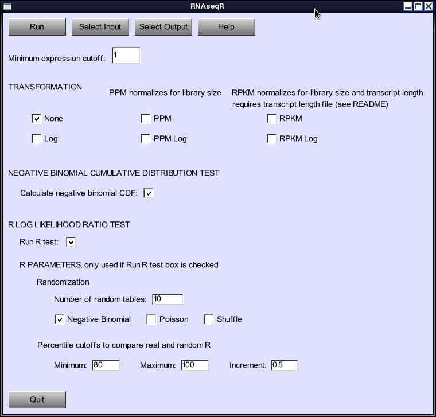Toggle the Run R test checkbox

point(71,242)
